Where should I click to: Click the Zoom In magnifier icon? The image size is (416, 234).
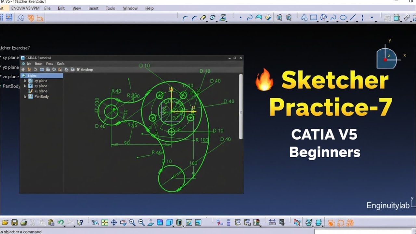[132, 223]
